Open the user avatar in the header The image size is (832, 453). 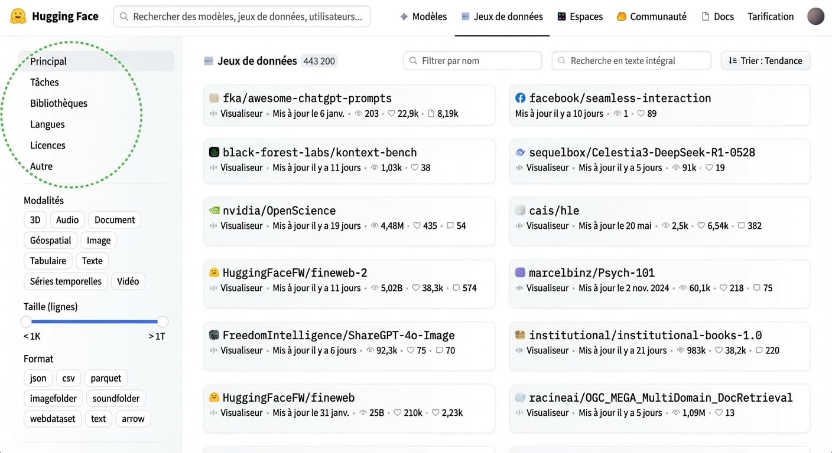[x=815, y=17]
